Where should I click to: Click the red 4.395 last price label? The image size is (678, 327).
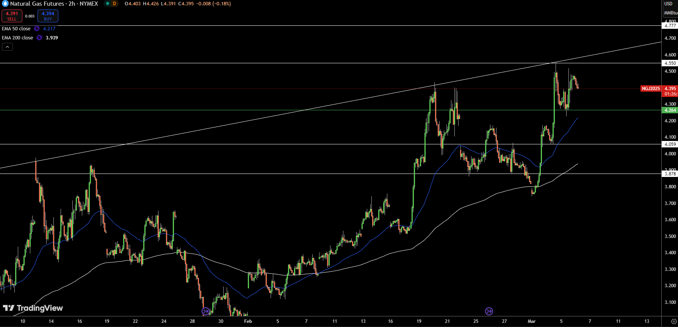(x=670, y=89)
